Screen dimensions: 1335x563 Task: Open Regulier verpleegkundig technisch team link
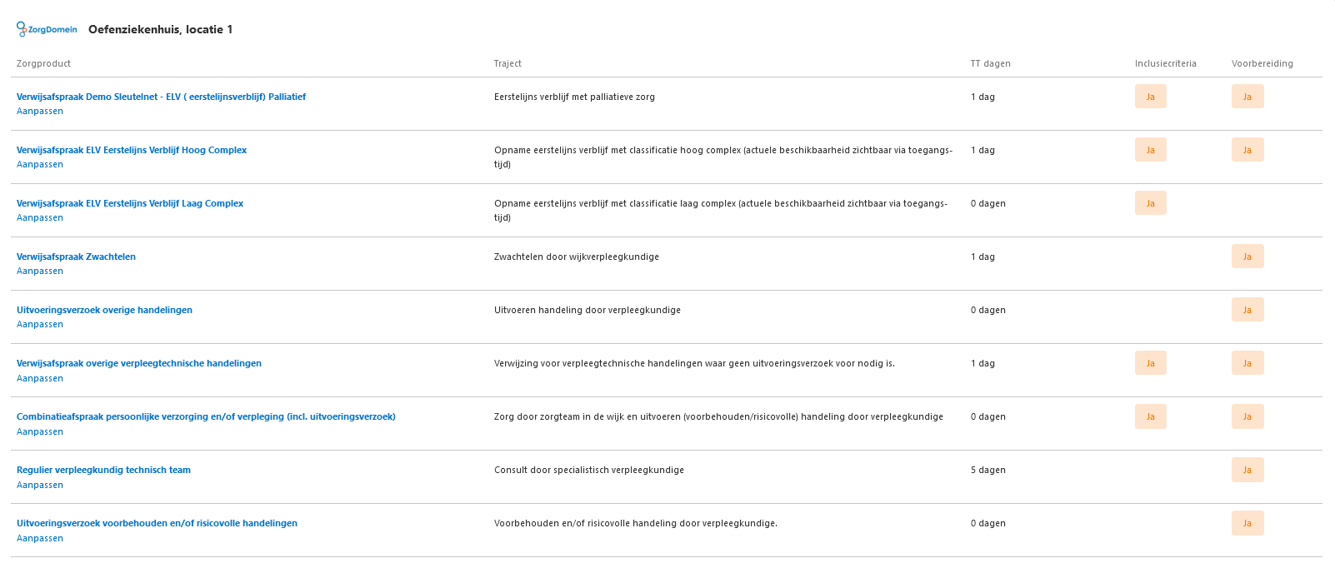tap(103, 470)
